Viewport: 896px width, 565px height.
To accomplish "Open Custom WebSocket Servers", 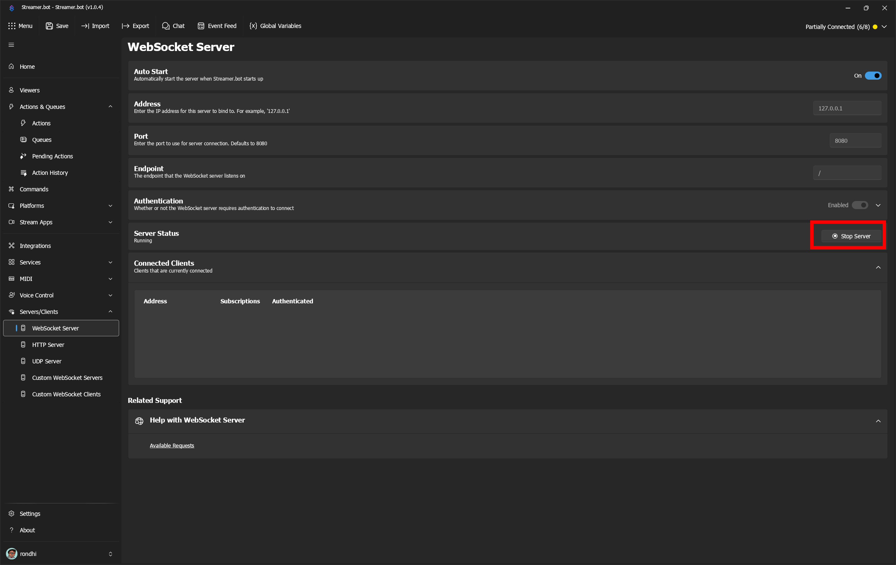I will coord(61,377).
